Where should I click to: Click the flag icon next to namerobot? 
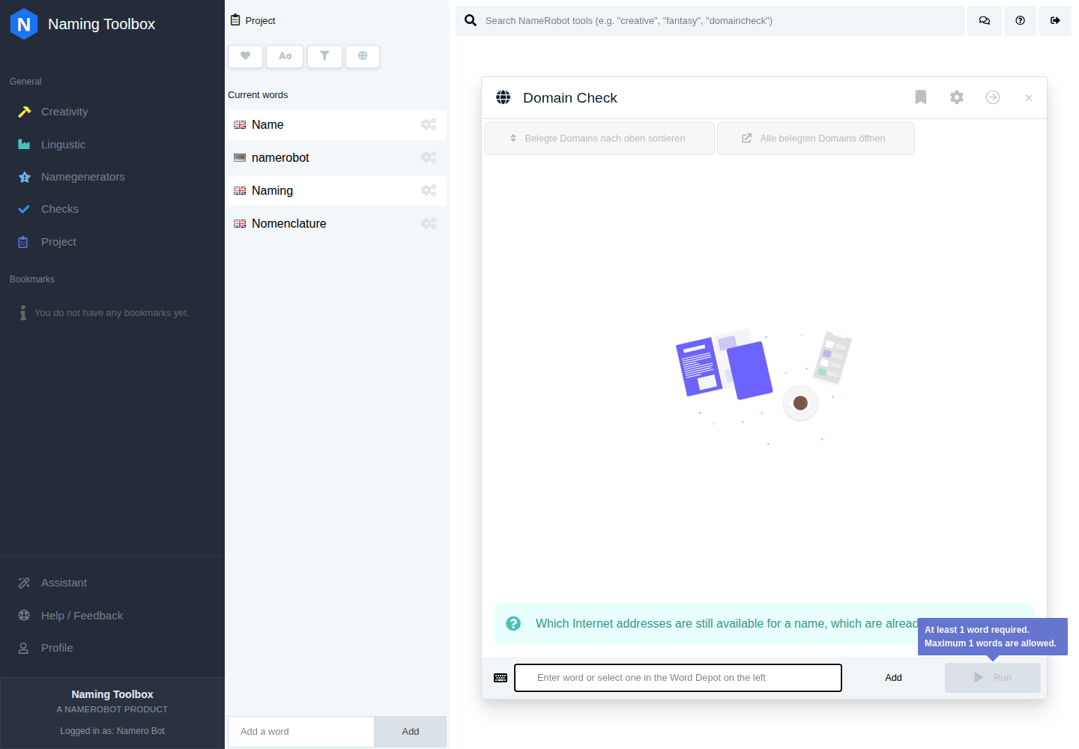click(240, 158)
